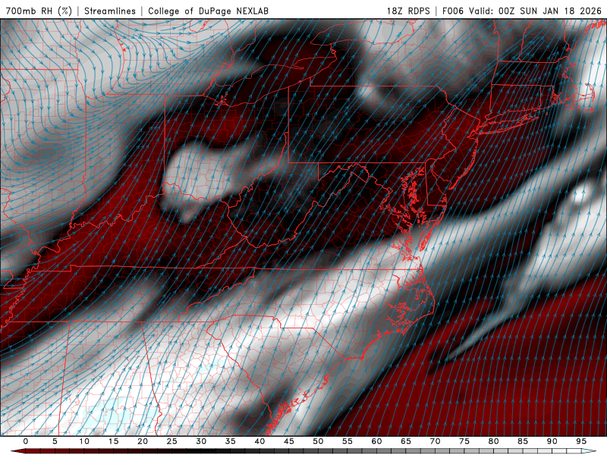Click the "65" colorbar label
607x455 pixels.
point(406,441)
